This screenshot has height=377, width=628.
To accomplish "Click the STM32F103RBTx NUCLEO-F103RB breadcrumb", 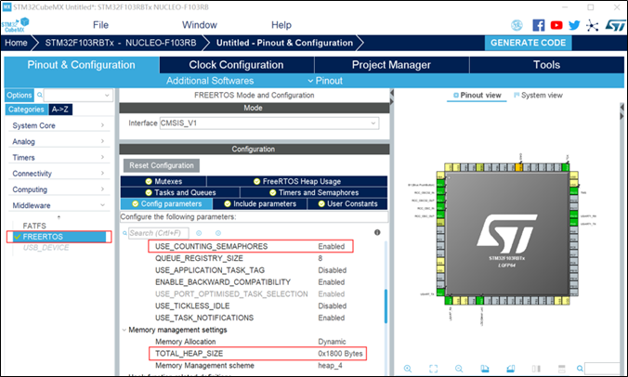I will (x=121, y=43).
